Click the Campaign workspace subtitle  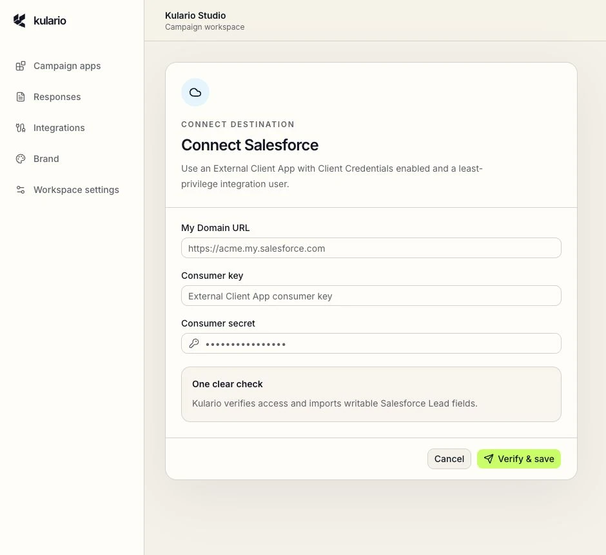click(x=205, y=27)
